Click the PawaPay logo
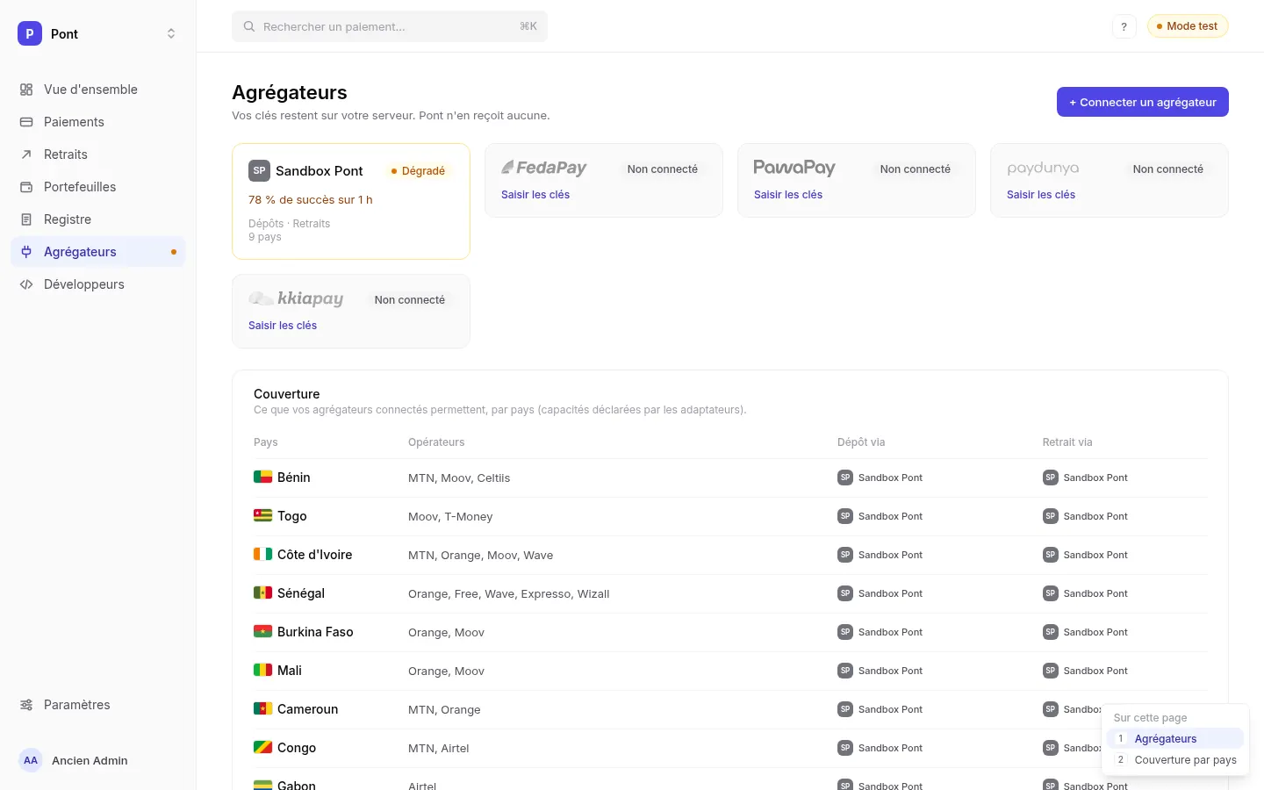The image size is (1264, 790). tap(794, 168)
